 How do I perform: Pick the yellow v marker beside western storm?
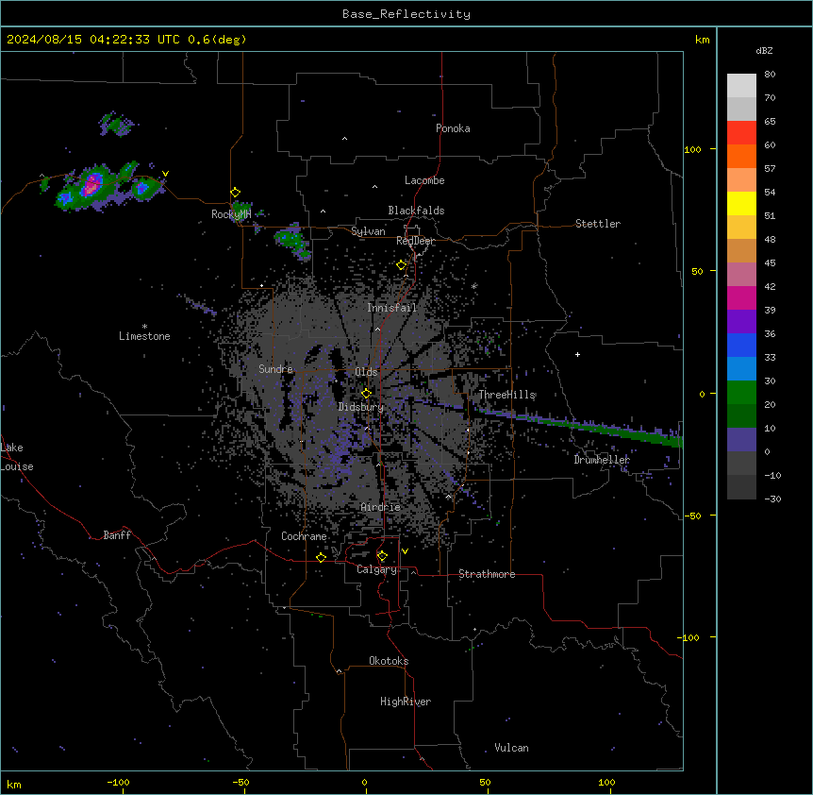(165, 174)
